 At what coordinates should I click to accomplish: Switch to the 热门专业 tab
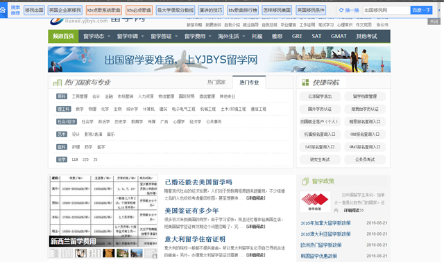(x=249, y=82)
